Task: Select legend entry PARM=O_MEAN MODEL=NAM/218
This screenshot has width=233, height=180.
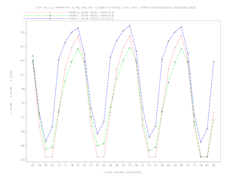Action: [x=91, y=12]
